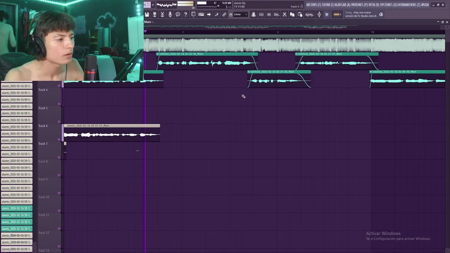450x253 pixels.
Task: Open the playlist view icon
Action: click(193, 14)
